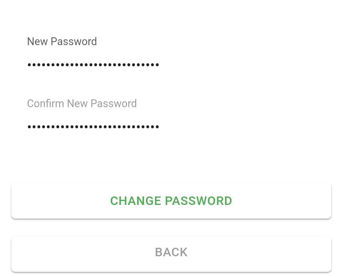Select the Confirm New Password label
The image size is (341, 277).
[82, 103]
